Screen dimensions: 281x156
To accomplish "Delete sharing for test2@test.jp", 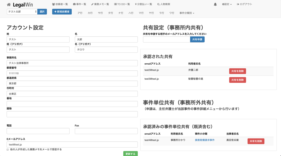I will 237,71.
